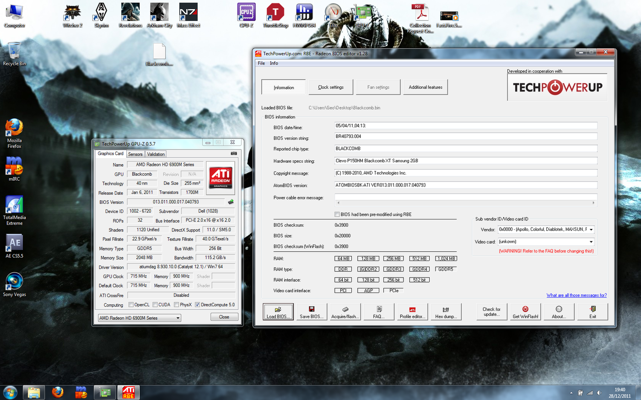Toggle the PhysX checkbox in GPU-Z
This screenshot has width=641, height=400.
coord(177,305)
